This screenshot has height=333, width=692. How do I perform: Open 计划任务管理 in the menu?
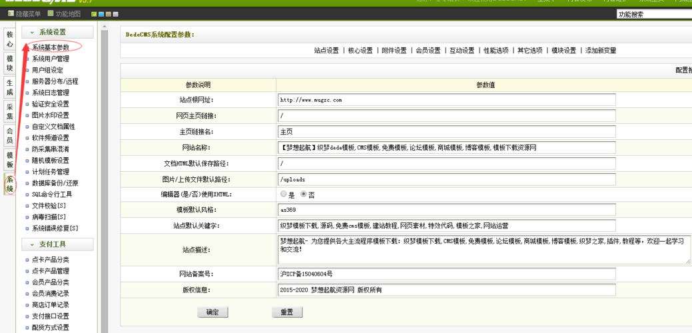point(51,172)
